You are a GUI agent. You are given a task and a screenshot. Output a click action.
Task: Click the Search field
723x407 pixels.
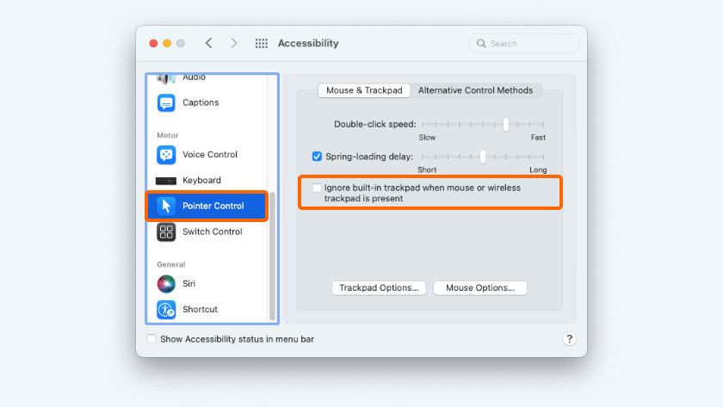524,43
